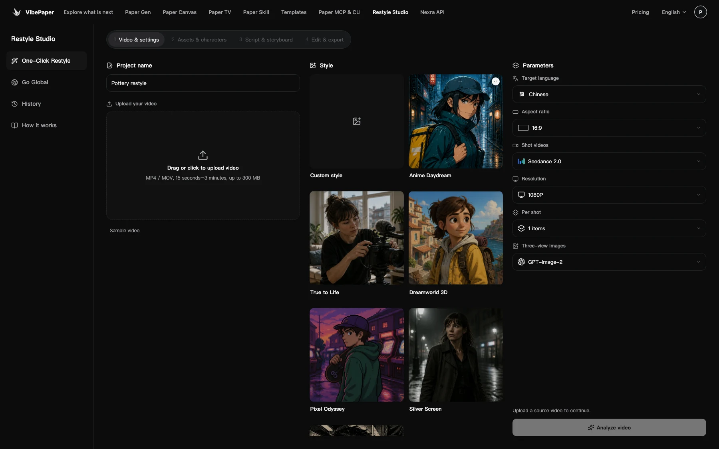Click the sparkle icon on Analyze video
719x449 pixels.
[x=591, y=427]
